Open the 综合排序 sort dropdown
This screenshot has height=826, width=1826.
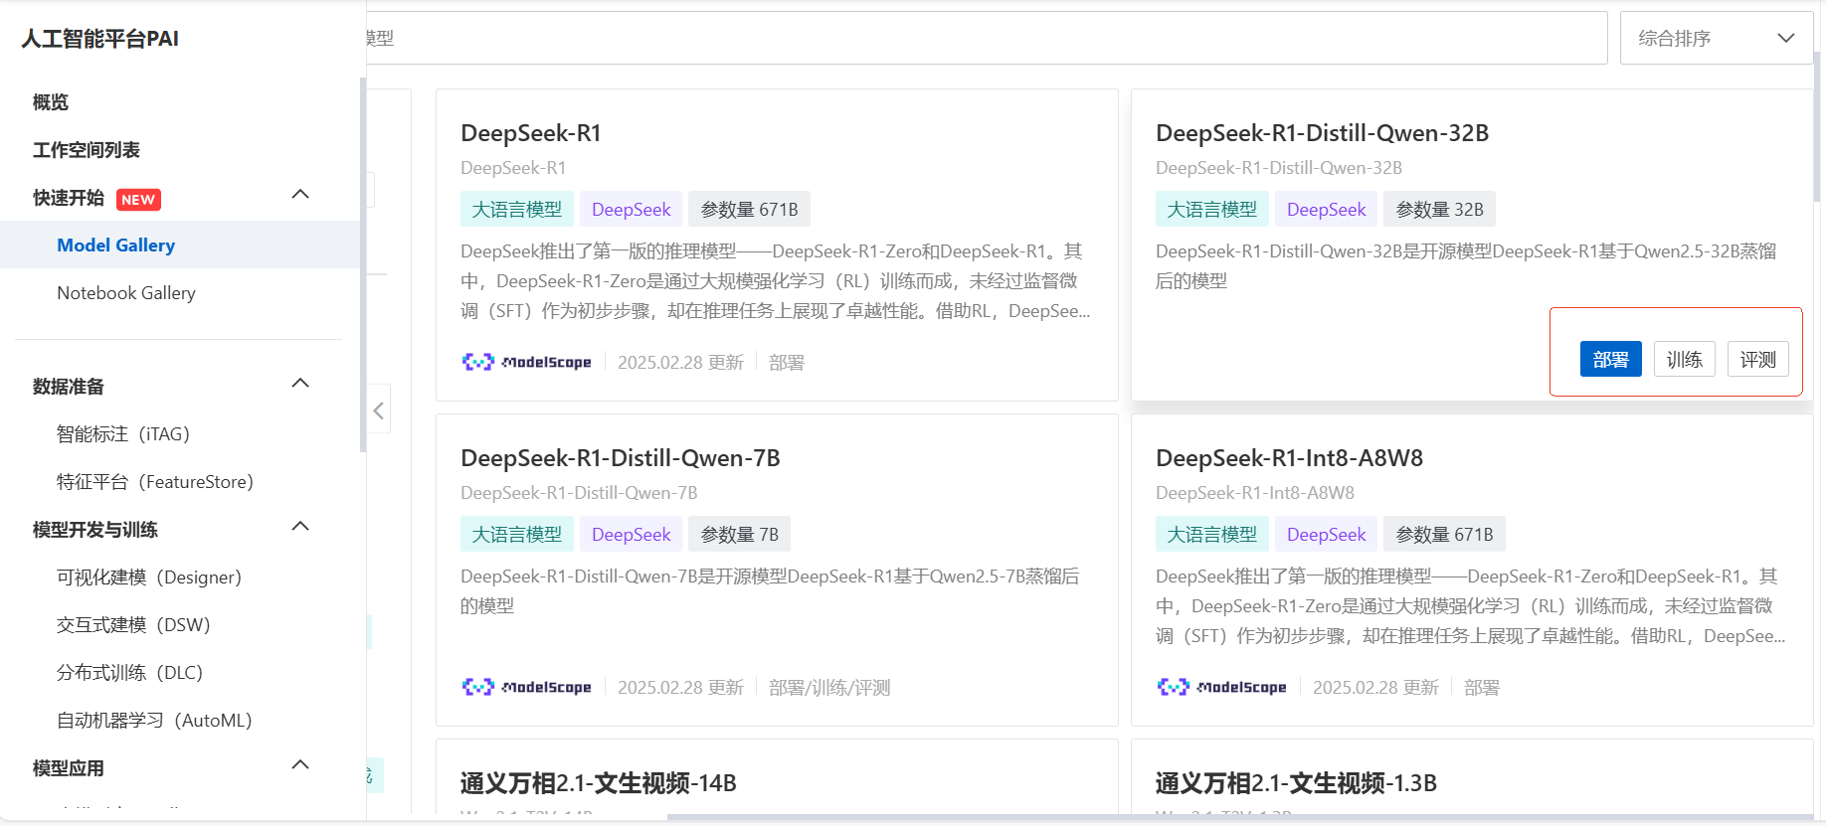(1715, 39)
